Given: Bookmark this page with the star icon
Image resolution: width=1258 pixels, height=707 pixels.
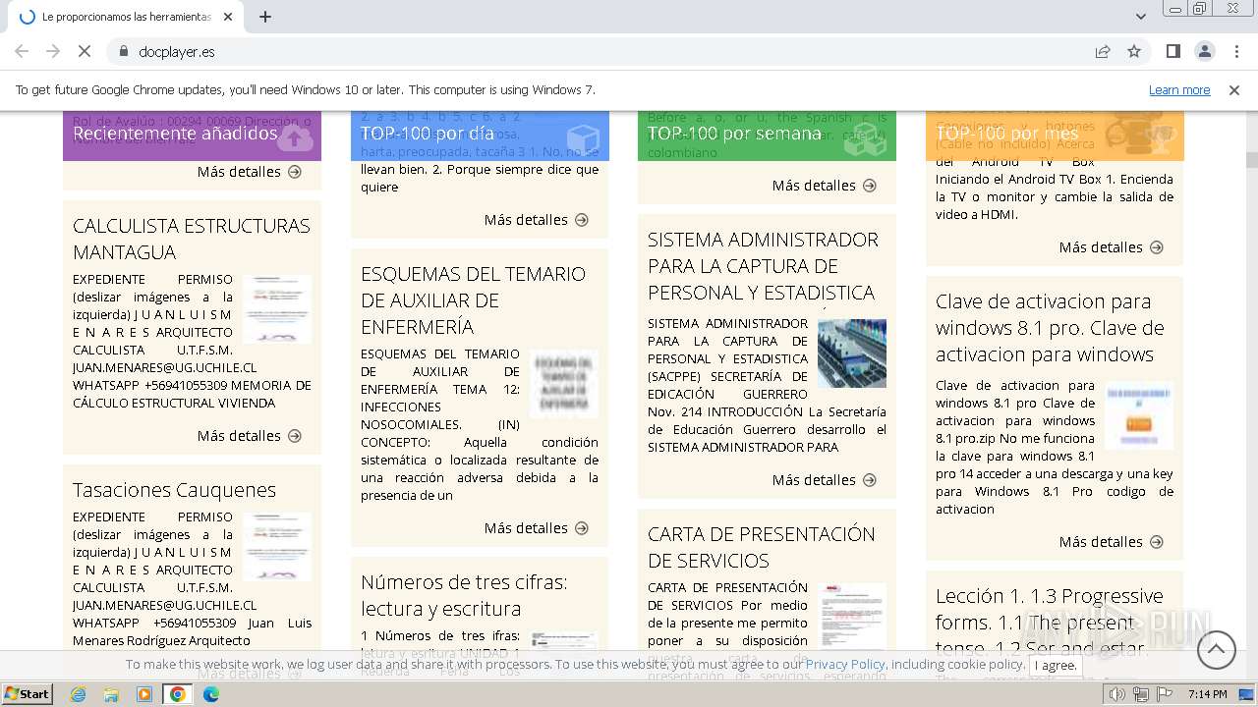Looking at the screenshot, I should tap(1134, 51).
